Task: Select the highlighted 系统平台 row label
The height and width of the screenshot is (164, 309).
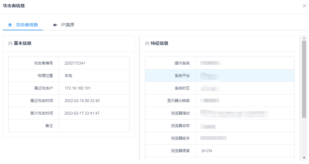Action: 182,76
